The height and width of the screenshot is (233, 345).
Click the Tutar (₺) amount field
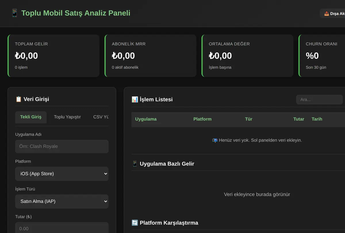[62, 228]
